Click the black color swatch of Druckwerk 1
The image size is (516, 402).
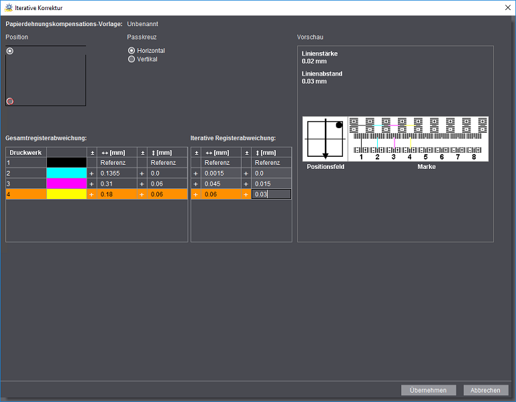pos(66,163)
